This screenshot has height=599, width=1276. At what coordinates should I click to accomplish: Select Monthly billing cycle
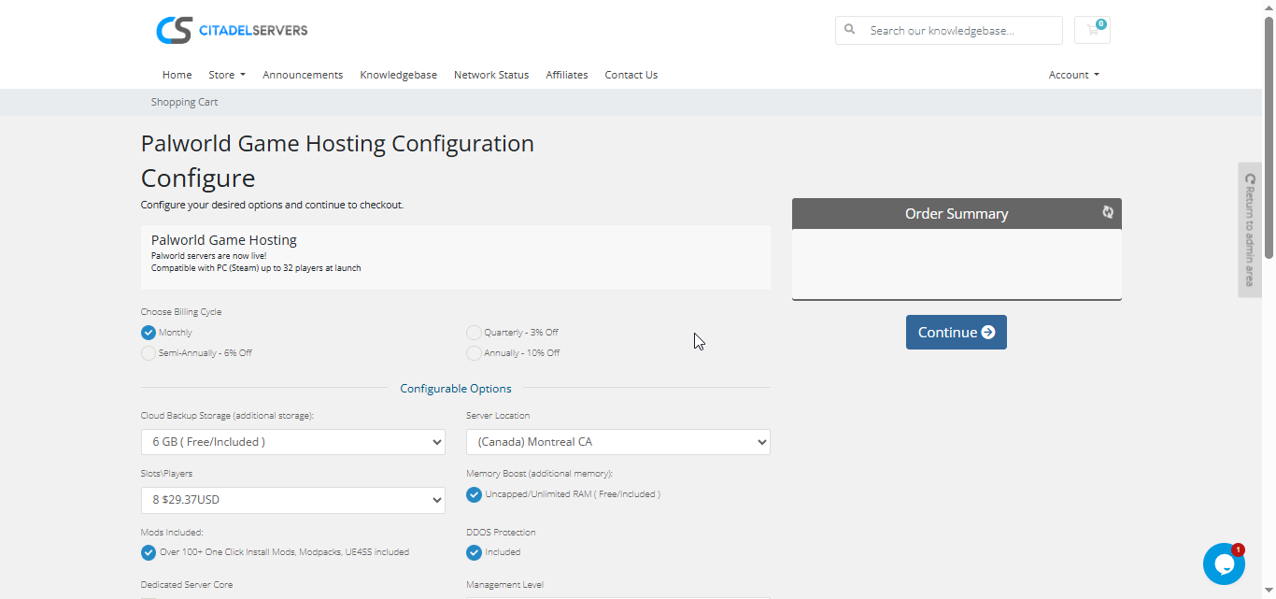click(149, 333)
